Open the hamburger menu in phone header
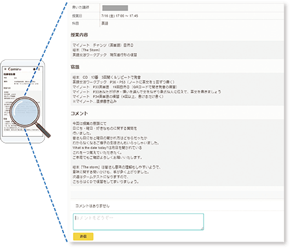This screenshot has height=248, width=290. [5, 69]
